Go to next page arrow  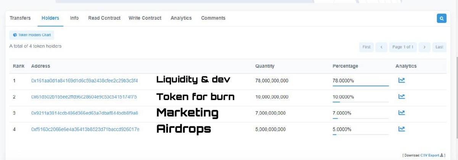(x=424, y=47)
